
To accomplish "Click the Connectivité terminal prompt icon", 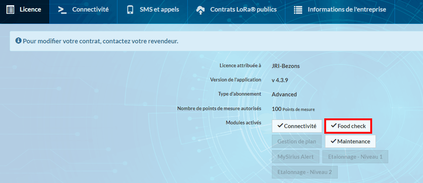I will point(62,10).
